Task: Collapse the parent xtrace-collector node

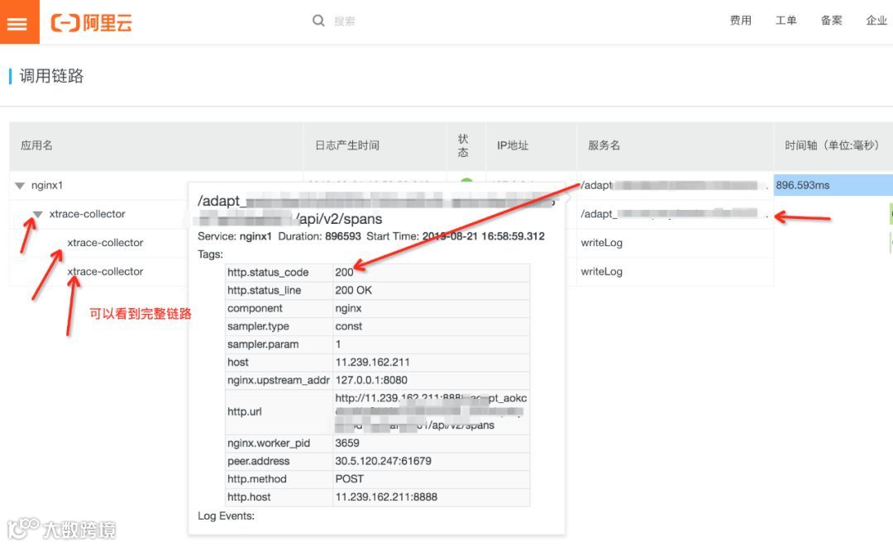Action: pos(37,215)
